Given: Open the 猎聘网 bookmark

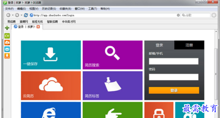Looking at the screenshot, I should pyautogui.click(x=24, y=22).
